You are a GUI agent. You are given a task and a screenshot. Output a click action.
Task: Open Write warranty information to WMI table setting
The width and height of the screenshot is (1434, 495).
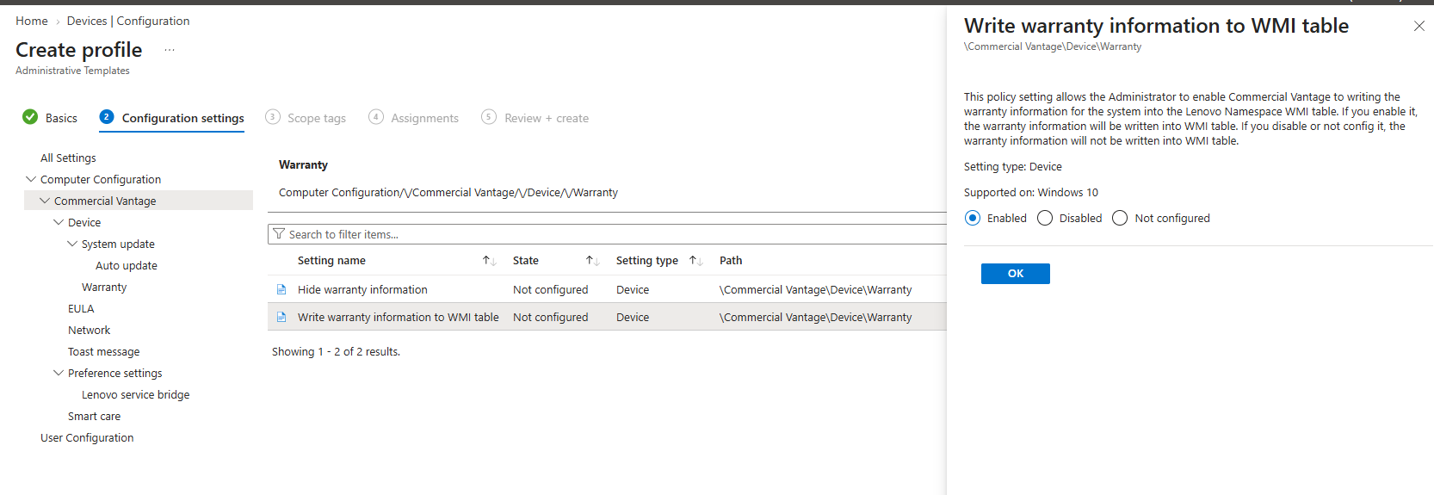point(399,318)
